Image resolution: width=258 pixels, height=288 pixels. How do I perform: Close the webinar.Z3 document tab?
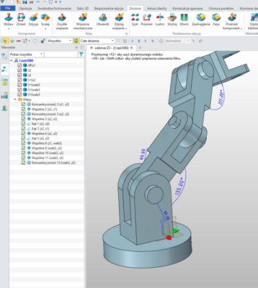[131, 48]
